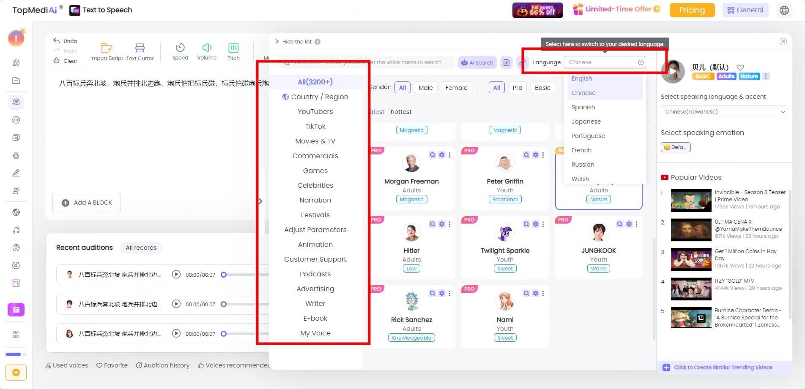The image size is (805, 389).
Task: Click Add A BLOCK button
Action: [87, 203]
